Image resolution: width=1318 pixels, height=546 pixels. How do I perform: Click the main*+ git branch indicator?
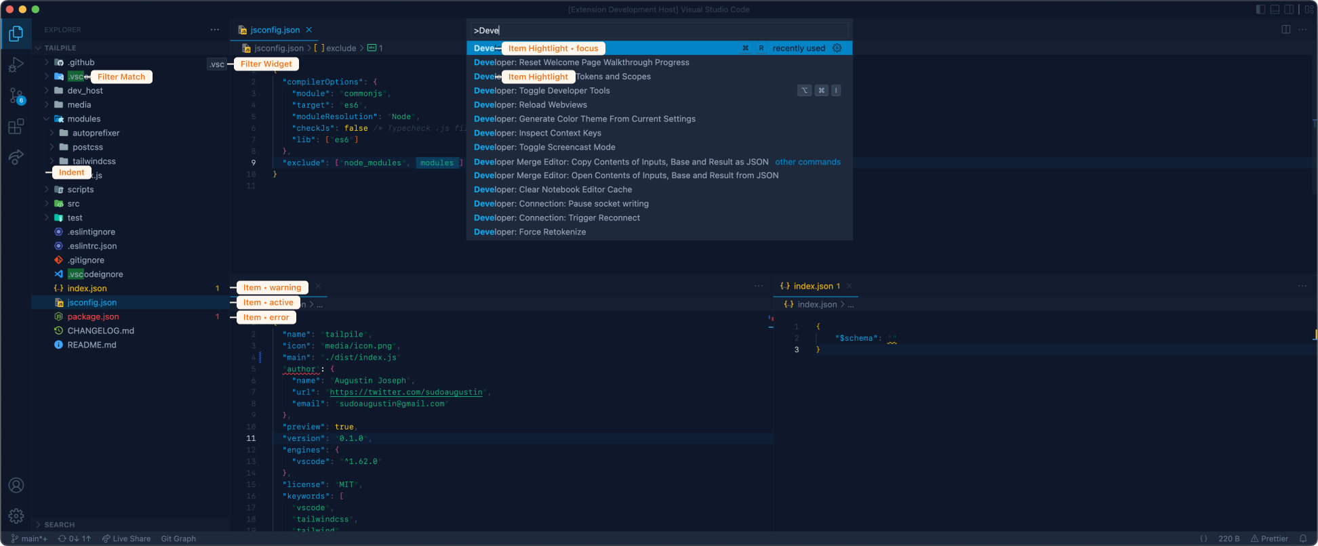pyautogui.click(x=29, y=539)
